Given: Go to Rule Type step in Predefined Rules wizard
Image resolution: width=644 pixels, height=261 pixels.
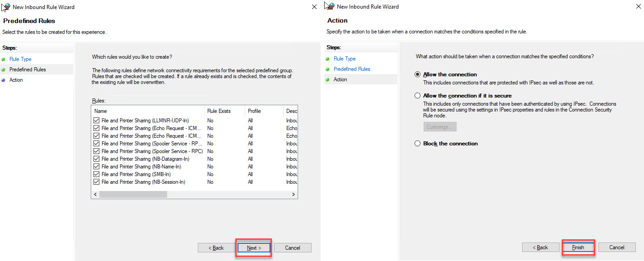Looking at the screenshot, I should (x=20, y=59).
